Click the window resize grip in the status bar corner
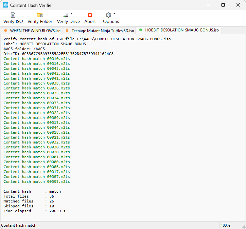246x229 pixels. coord(244,227)
